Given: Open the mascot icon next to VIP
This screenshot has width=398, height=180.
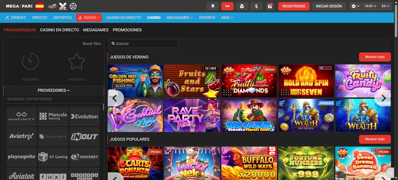Looking at the screenshot, I should [242, 6].
